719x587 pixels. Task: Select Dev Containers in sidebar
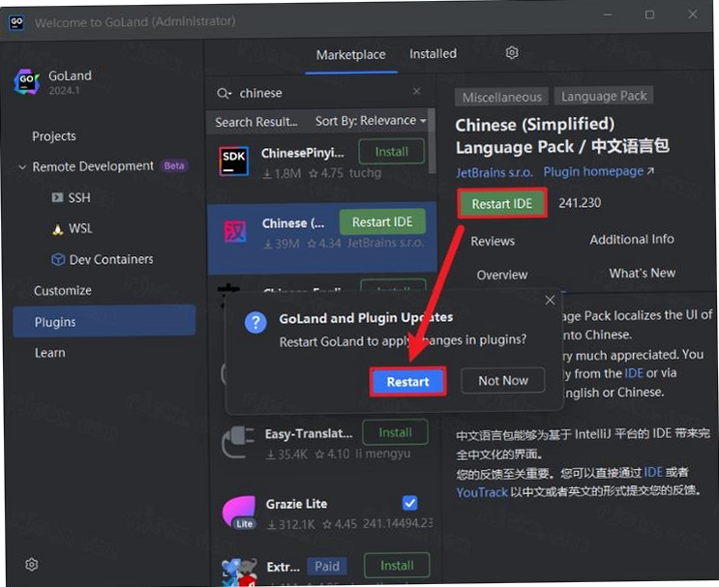point(111,259)
